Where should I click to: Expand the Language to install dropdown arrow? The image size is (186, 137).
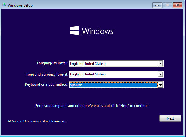tap(160, 64)
